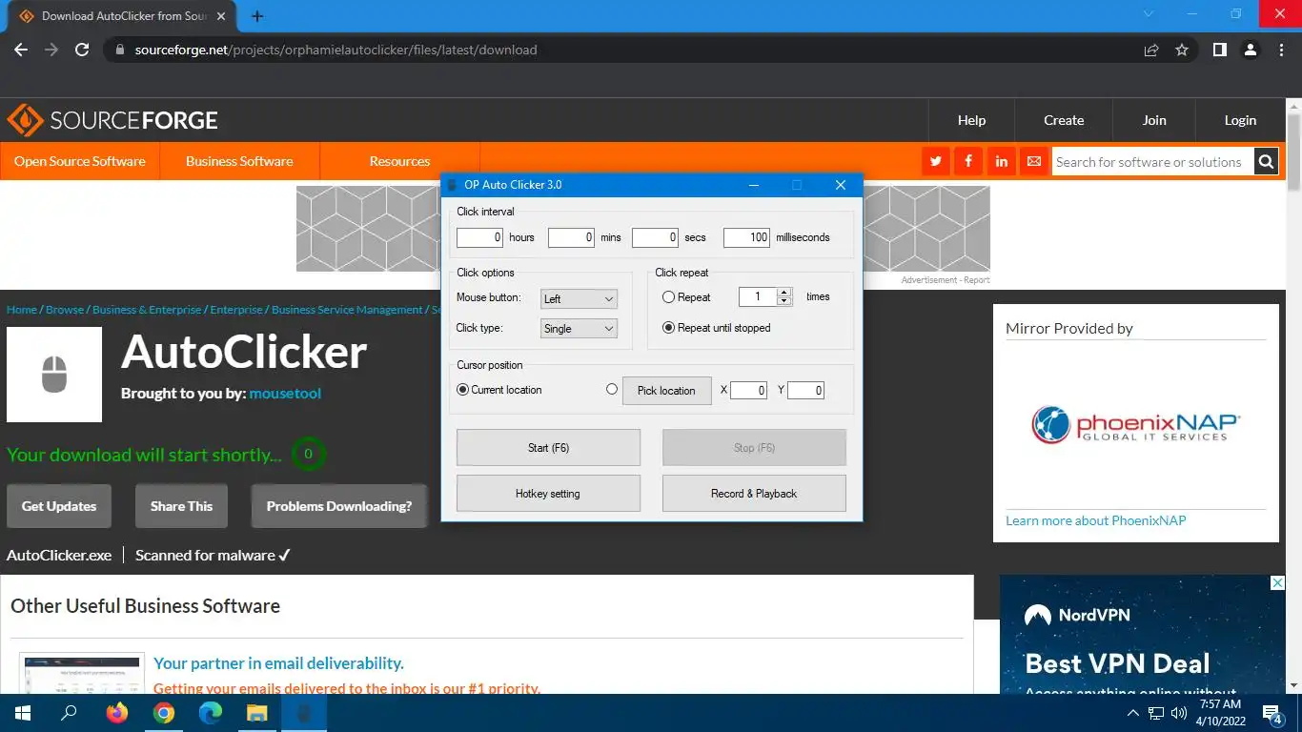Bookmark this page with the star icon
The width and height of the screenshot is (1302, 732).
click(1182, 50)
